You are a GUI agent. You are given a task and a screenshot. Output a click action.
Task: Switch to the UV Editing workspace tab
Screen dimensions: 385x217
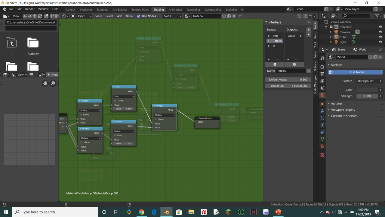pyautogui.click(x=120, y=10)
